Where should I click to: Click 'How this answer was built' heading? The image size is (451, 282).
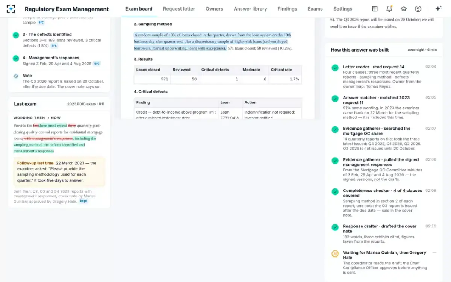(x=360, y=50)
